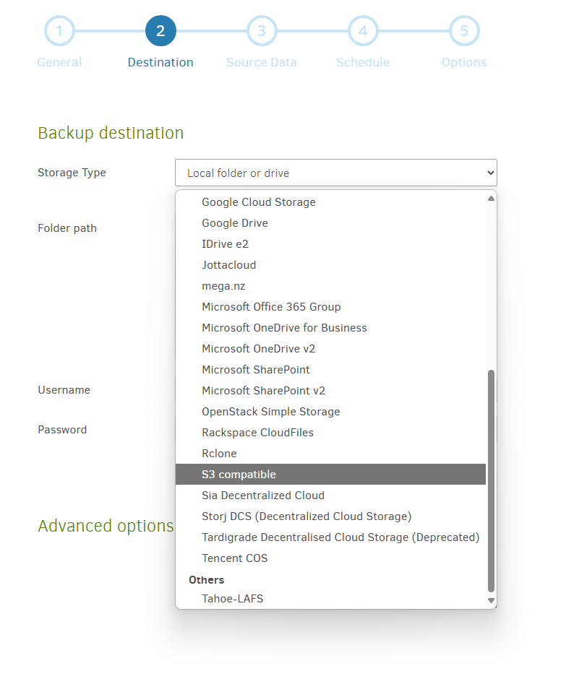Image resolution: width=587 pixels, height=679 pixels.
Task: Choose Storj DCS Decentralized Cloud Storage
Action: [307, 516]
